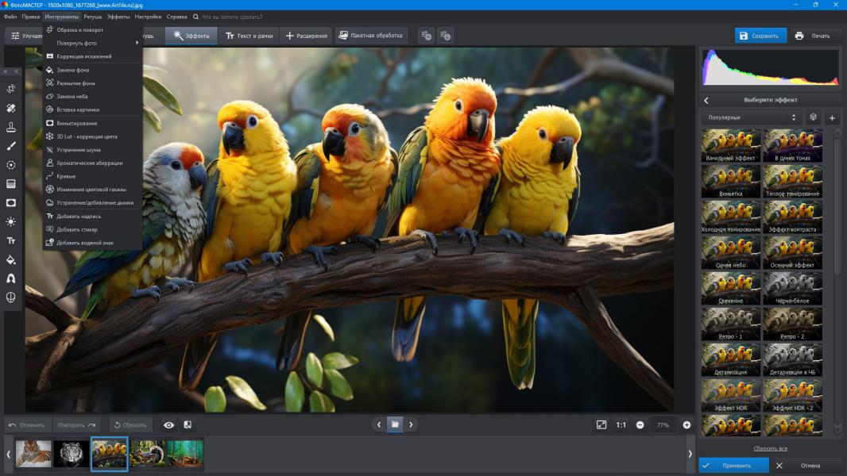This screenshot has height=476, width=847.
Task: Click the 77% zoom value field
Action: (x=663, y=424)
